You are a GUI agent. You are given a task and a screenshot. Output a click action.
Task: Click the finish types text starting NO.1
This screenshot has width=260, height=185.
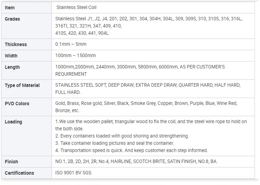click(136, 161)
